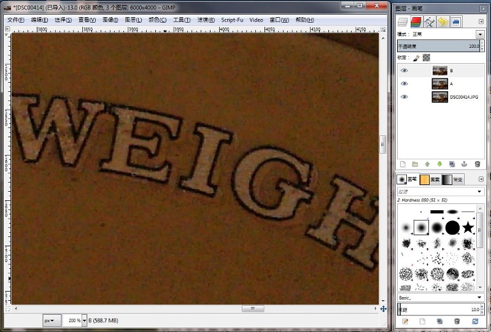Click the anchor floating layer icon
Image resolution: width=491 pixels, height=332 pixels.
tap(465, 164)
